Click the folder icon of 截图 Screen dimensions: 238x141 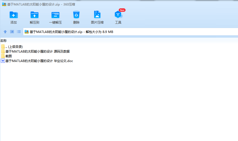pyautogui.click(x=3, y=56)
